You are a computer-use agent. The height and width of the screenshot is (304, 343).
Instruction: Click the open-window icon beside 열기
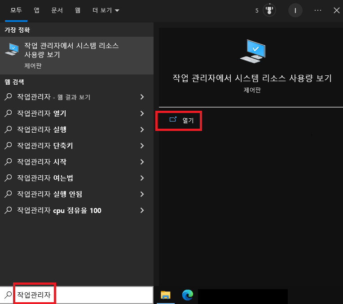click(x=173, y=119)
